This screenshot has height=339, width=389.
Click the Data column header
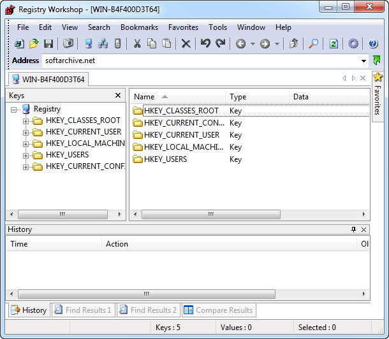(x=329, y=97)
